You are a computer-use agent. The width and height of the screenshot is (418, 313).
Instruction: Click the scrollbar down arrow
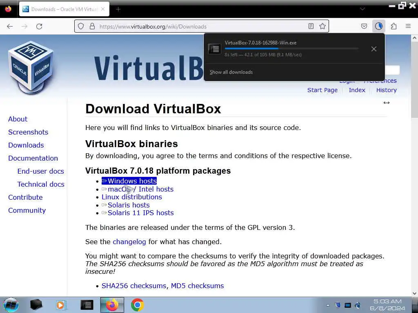click(x=414, y=293)
